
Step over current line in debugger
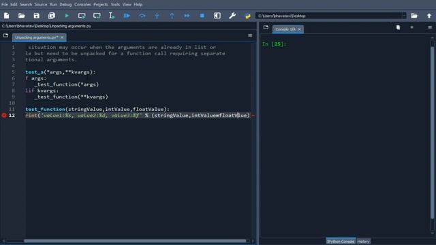[142, 16]
